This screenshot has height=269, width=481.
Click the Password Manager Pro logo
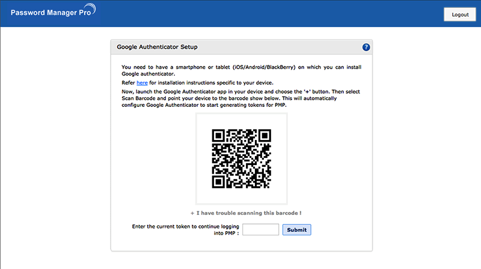(53, 10)
